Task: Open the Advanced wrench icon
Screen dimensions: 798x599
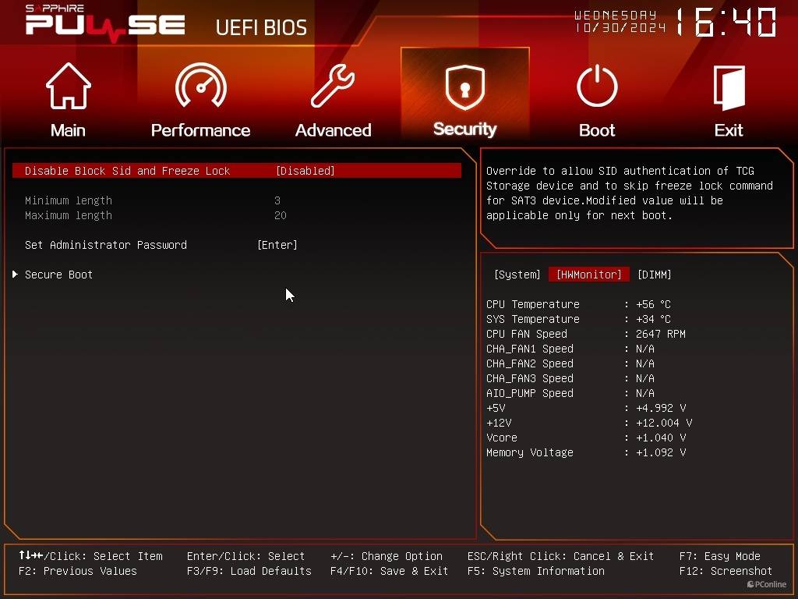Action: click(x=333, y=85)
